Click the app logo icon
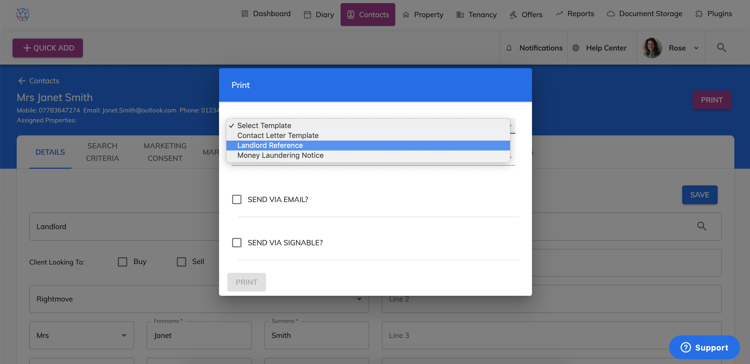The height and width of the screenshot is (364, 750). [23, 14]
